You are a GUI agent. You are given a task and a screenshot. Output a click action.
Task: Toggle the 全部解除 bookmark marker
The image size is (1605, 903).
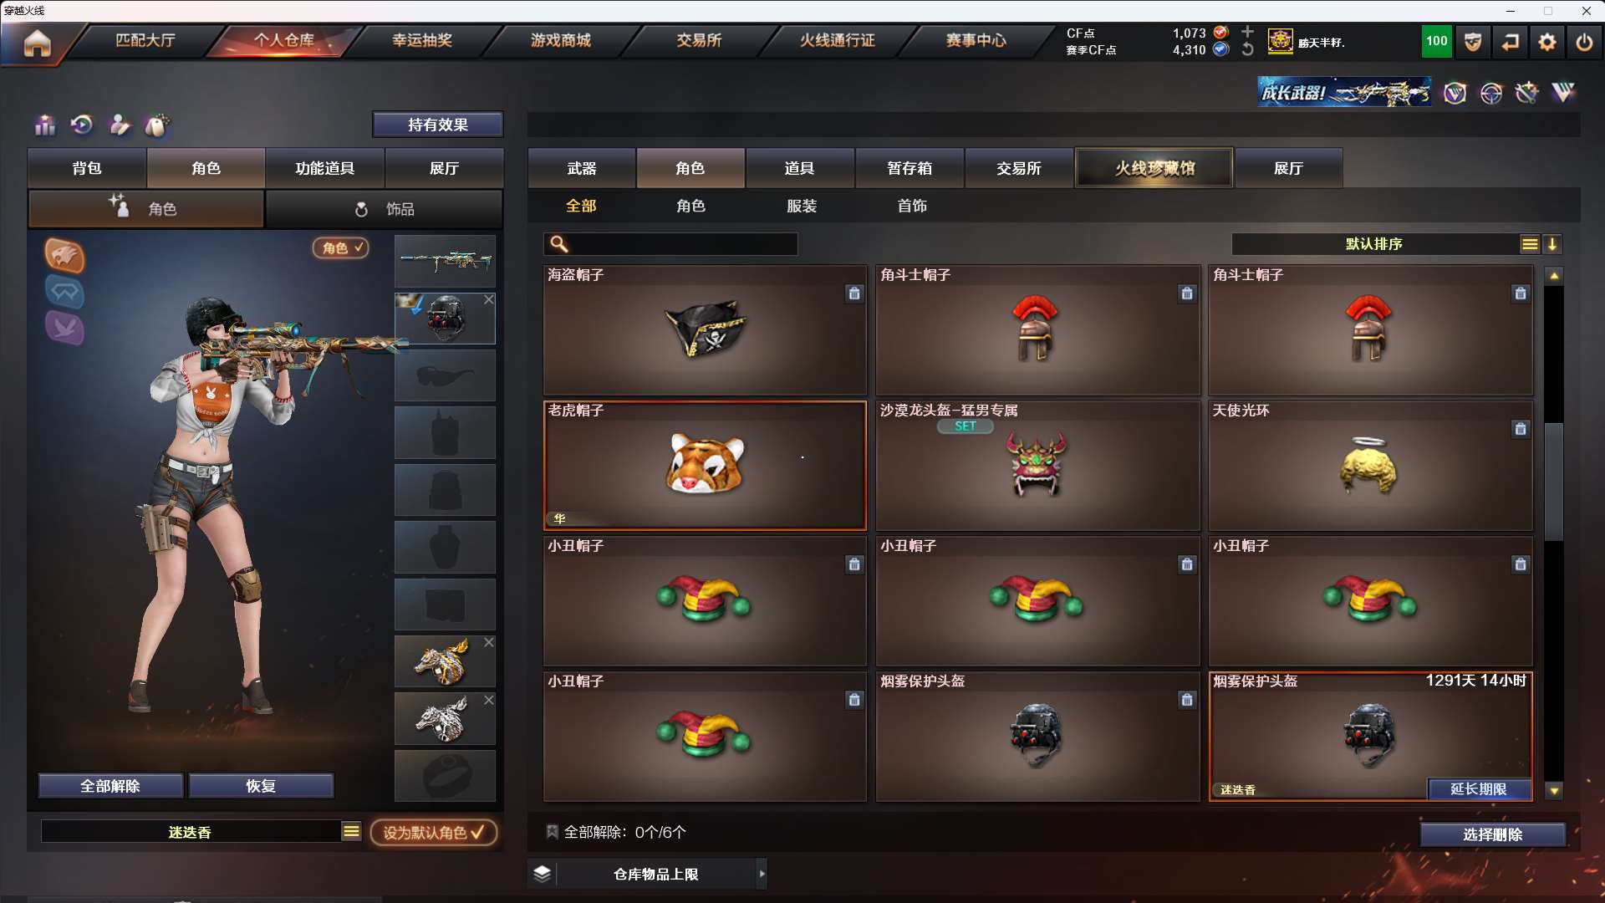[x=552, y=832]
